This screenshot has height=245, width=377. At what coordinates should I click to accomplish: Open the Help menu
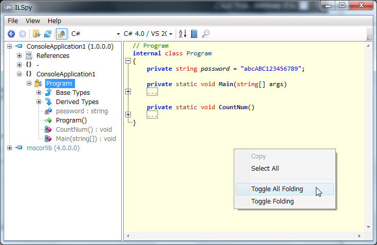tap(54, 21)
